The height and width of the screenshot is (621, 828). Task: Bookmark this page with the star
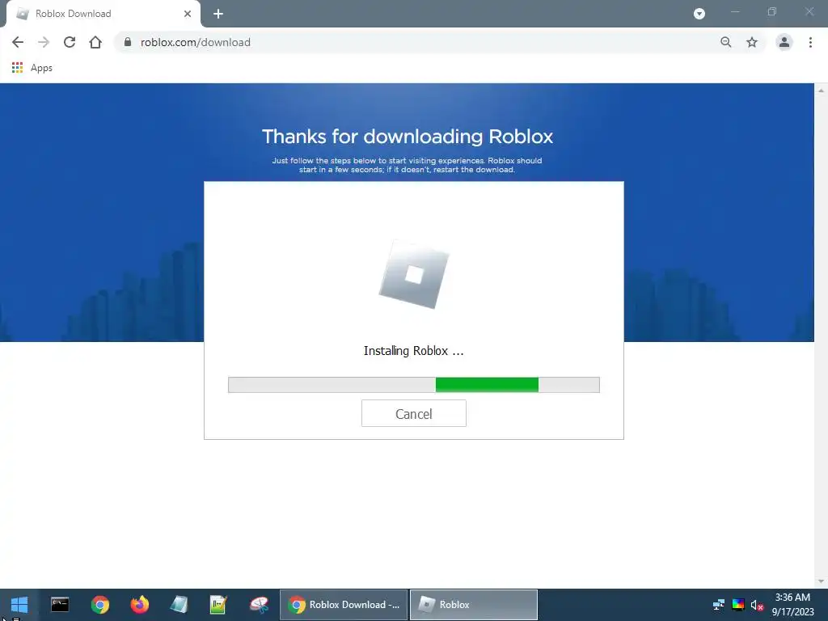pyautogui.click(x=752, y=42)
